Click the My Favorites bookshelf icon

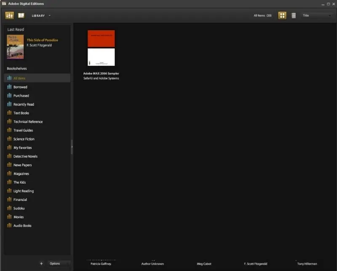coord(9,147)
